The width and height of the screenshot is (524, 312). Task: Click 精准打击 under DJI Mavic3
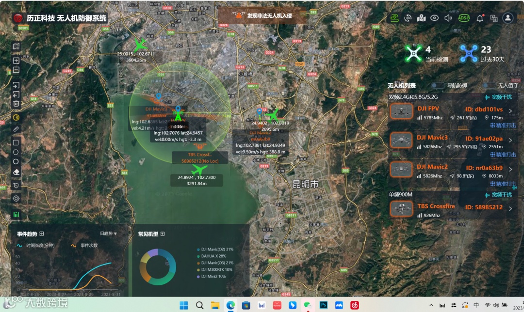(503, 155)
